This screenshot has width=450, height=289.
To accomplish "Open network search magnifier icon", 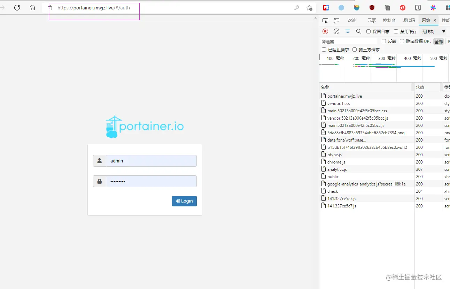I will 359,31.
